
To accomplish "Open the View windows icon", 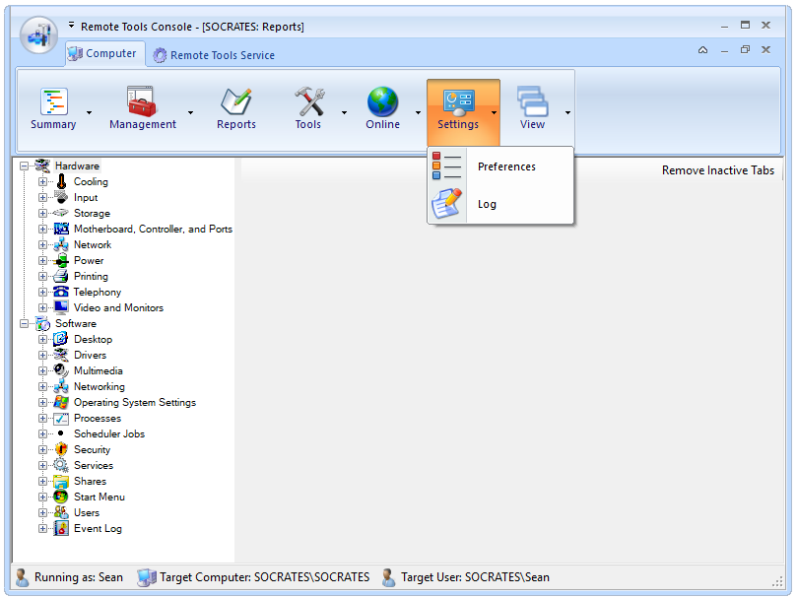I will 532,101.
